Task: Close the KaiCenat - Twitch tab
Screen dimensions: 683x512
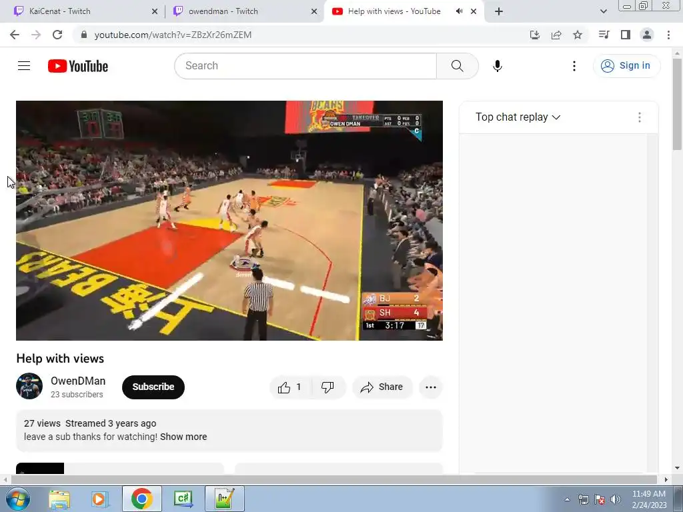Action: pyautogui.click(x=155, y=11)
